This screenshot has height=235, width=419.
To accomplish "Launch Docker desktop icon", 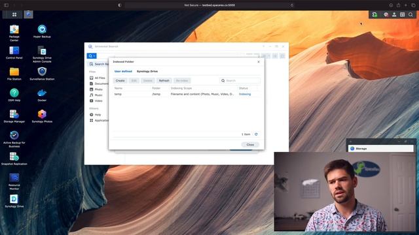I will 42,95.
